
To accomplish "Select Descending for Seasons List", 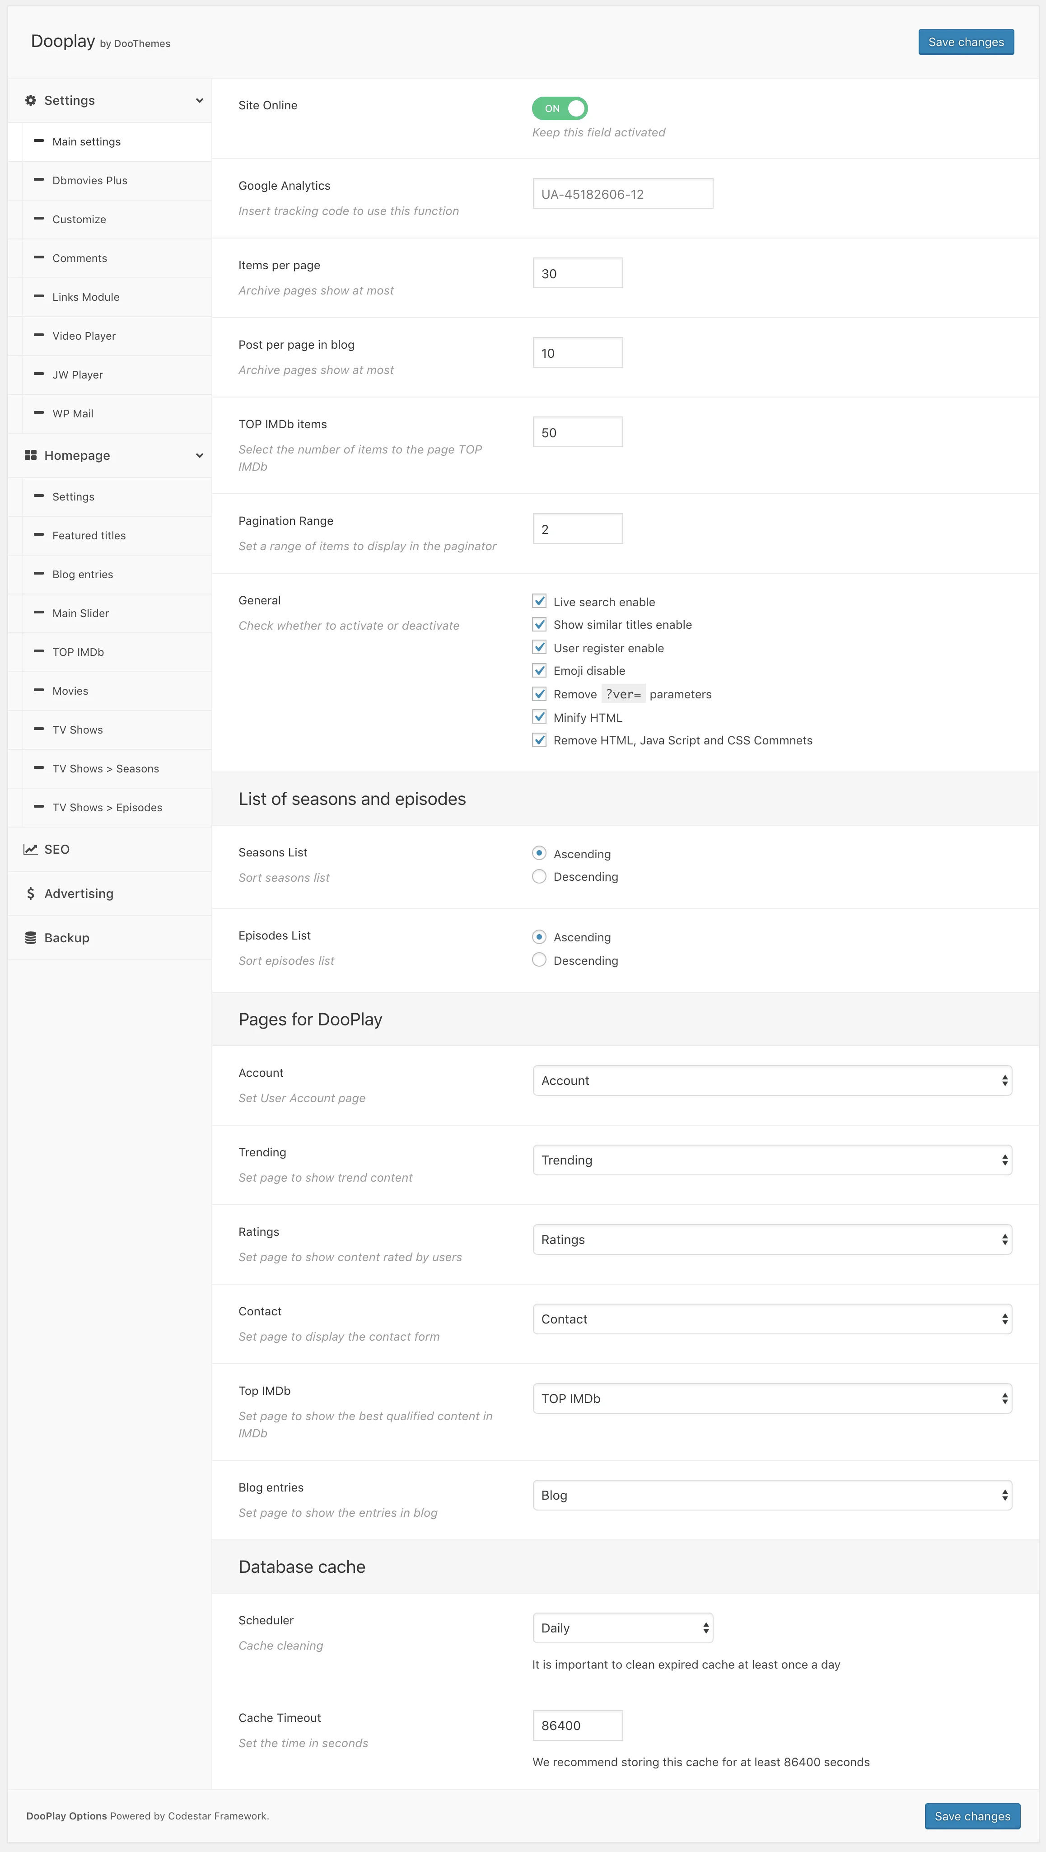I will (539, 876).
